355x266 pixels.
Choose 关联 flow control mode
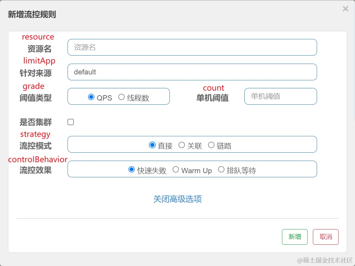(182, 145)
